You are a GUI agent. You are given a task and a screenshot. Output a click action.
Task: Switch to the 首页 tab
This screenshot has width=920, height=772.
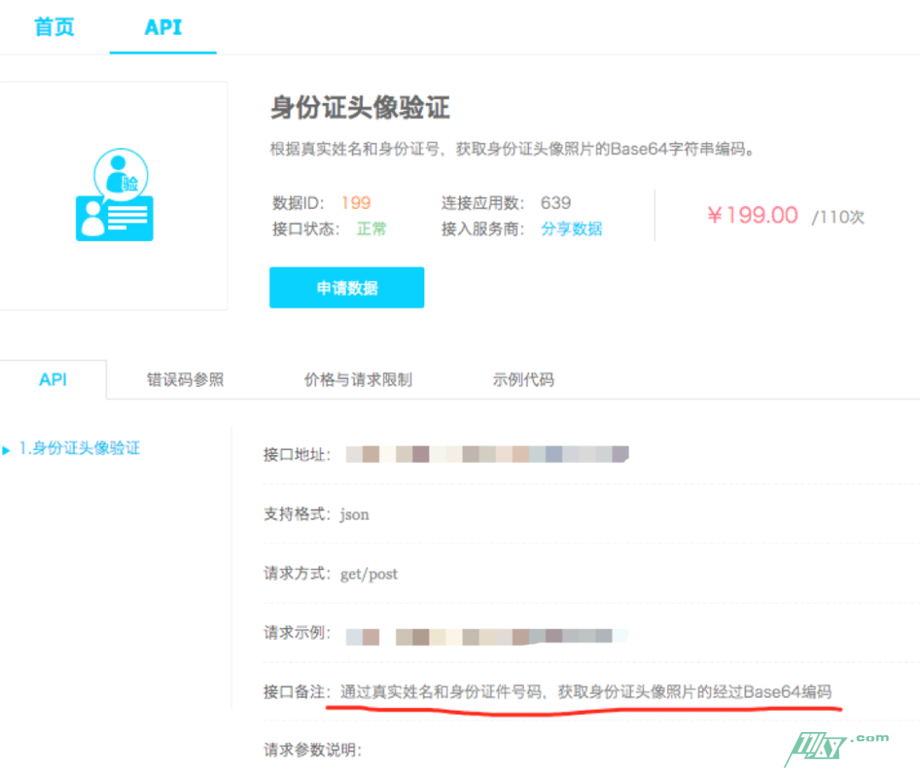(53, 26)
